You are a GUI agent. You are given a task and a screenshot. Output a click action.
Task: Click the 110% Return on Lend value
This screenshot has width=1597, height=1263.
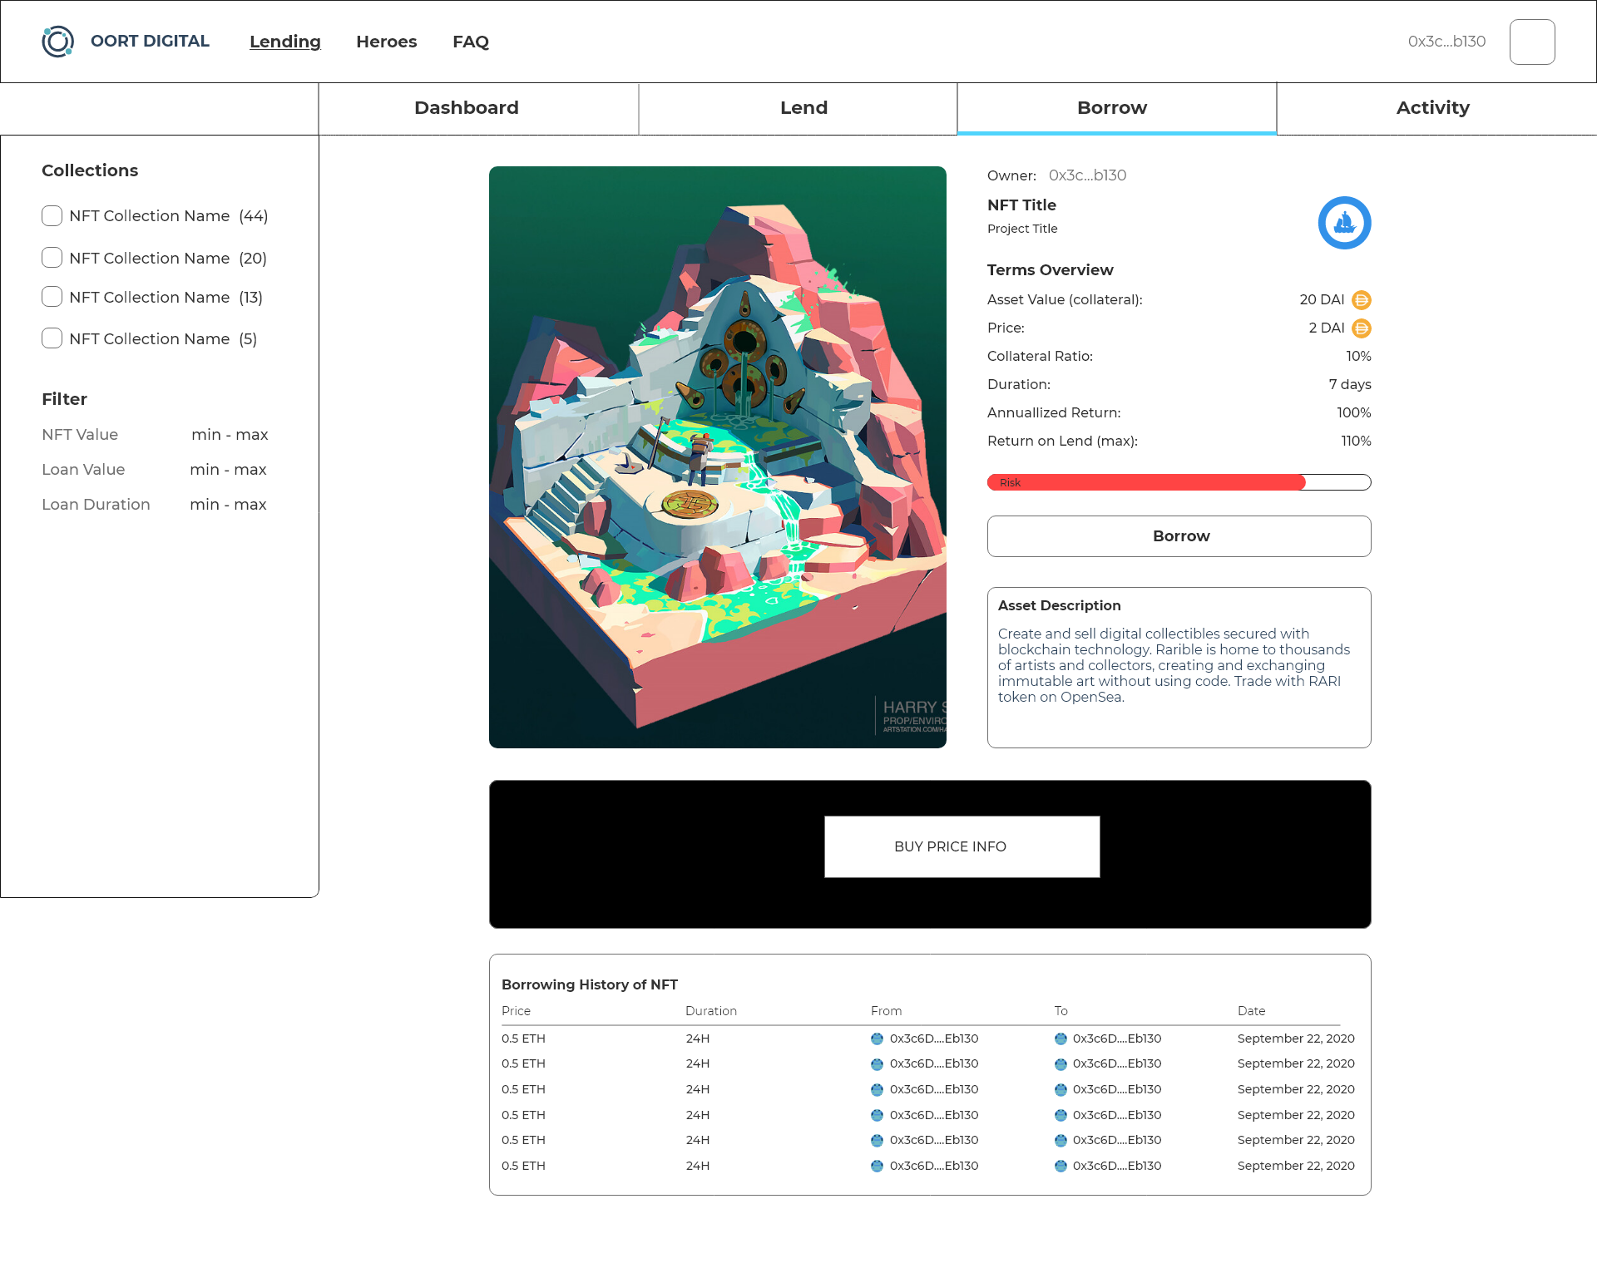1356,441
